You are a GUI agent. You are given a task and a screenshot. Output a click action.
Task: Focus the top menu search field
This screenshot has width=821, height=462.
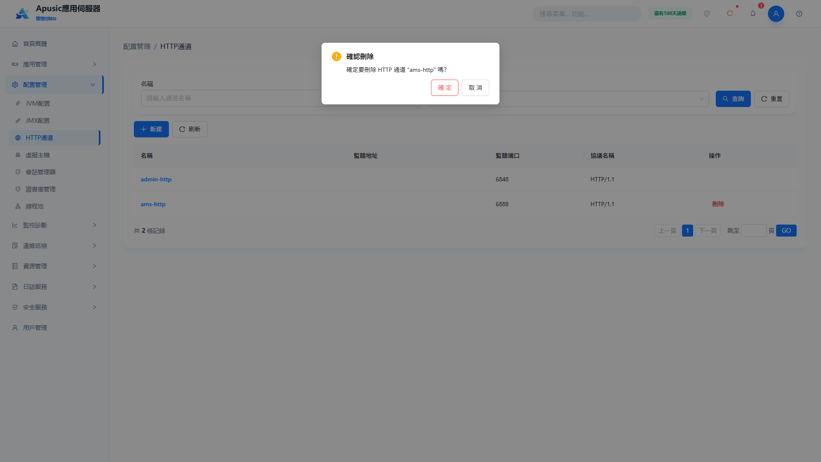tap(587, 14)
